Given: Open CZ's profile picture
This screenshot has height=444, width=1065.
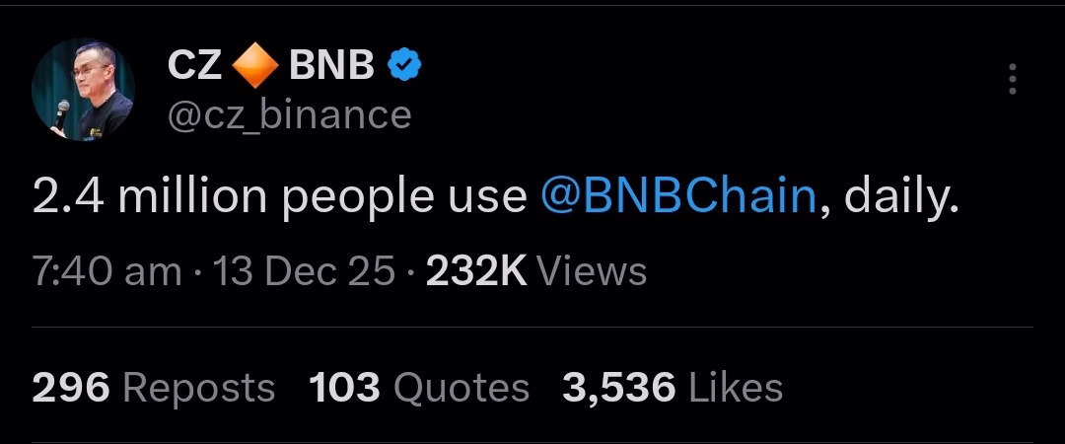Looking at the screenshot, I should pos(83,91).
